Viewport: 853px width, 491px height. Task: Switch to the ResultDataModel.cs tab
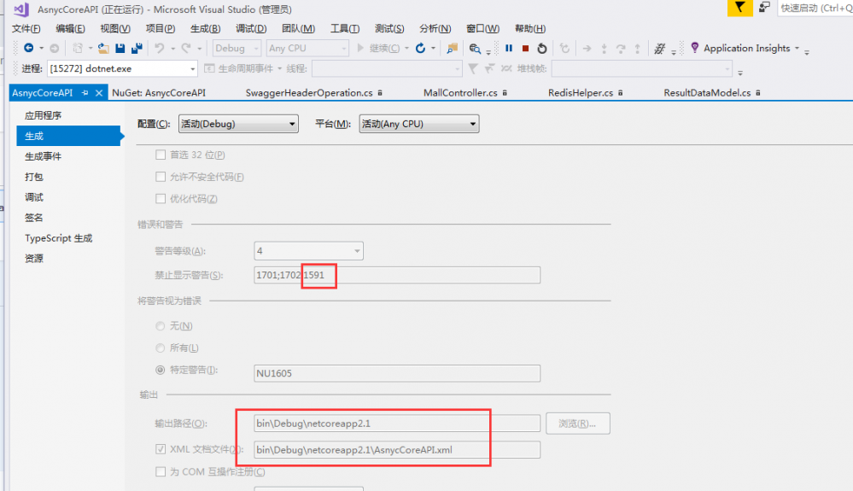click(x=707, y=93)
